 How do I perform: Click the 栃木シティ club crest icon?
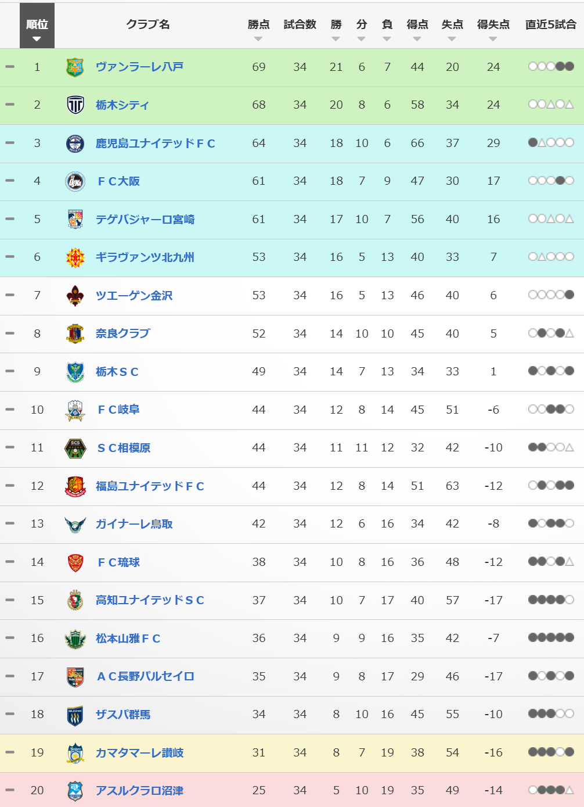(x=75, y=105)
